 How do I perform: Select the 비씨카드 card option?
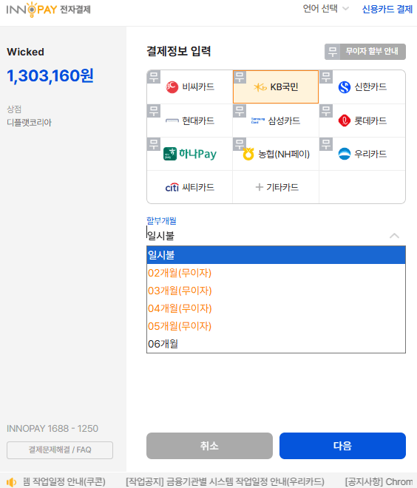(189, 87)
